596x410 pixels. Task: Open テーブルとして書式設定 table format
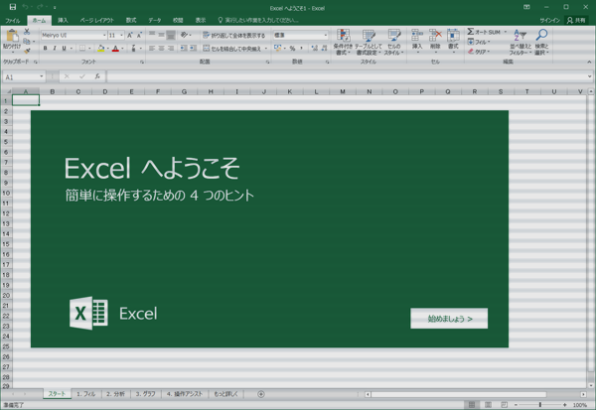click(x=369, y=42)
